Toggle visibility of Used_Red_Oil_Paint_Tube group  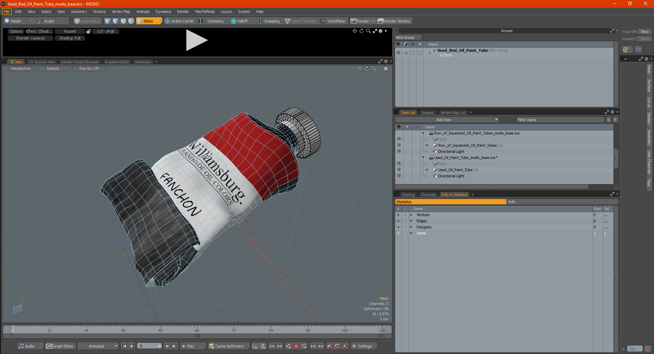pos(398,53)
